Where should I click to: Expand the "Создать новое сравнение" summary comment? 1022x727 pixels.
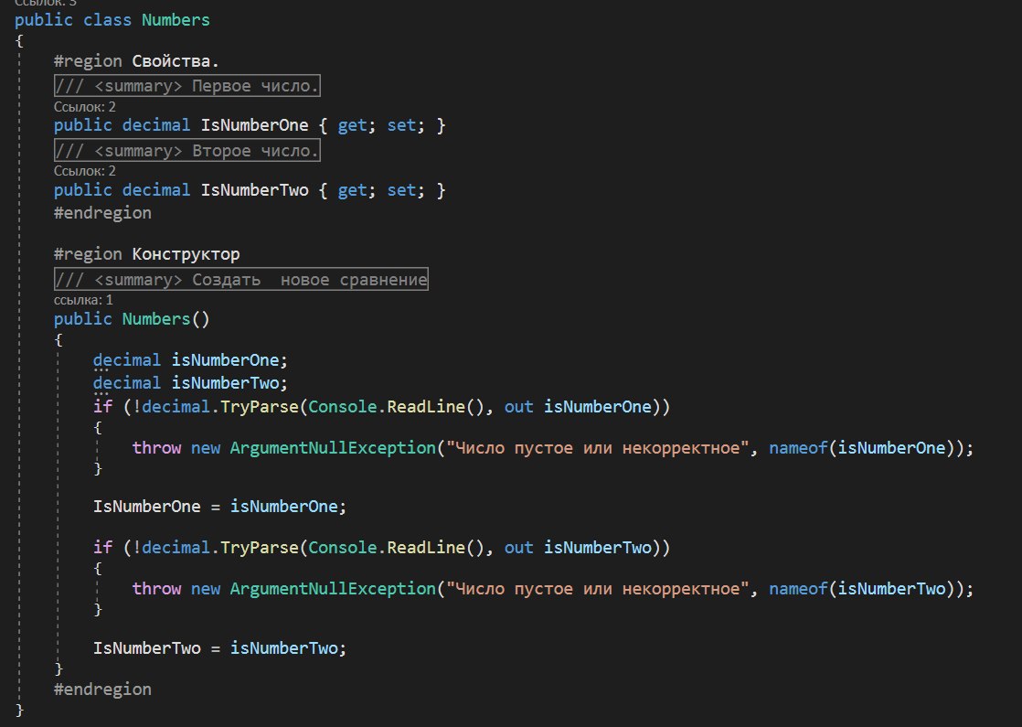(x=240, y=279)
